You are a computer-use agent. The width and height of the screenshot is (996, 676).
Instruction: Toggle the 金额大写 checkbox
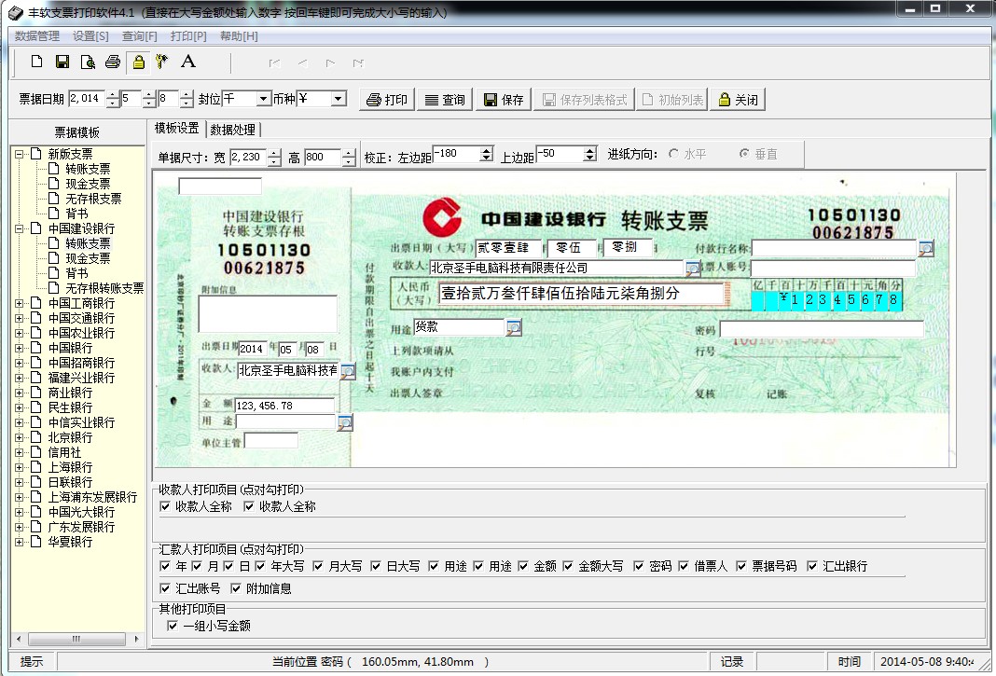pos(568,566)
